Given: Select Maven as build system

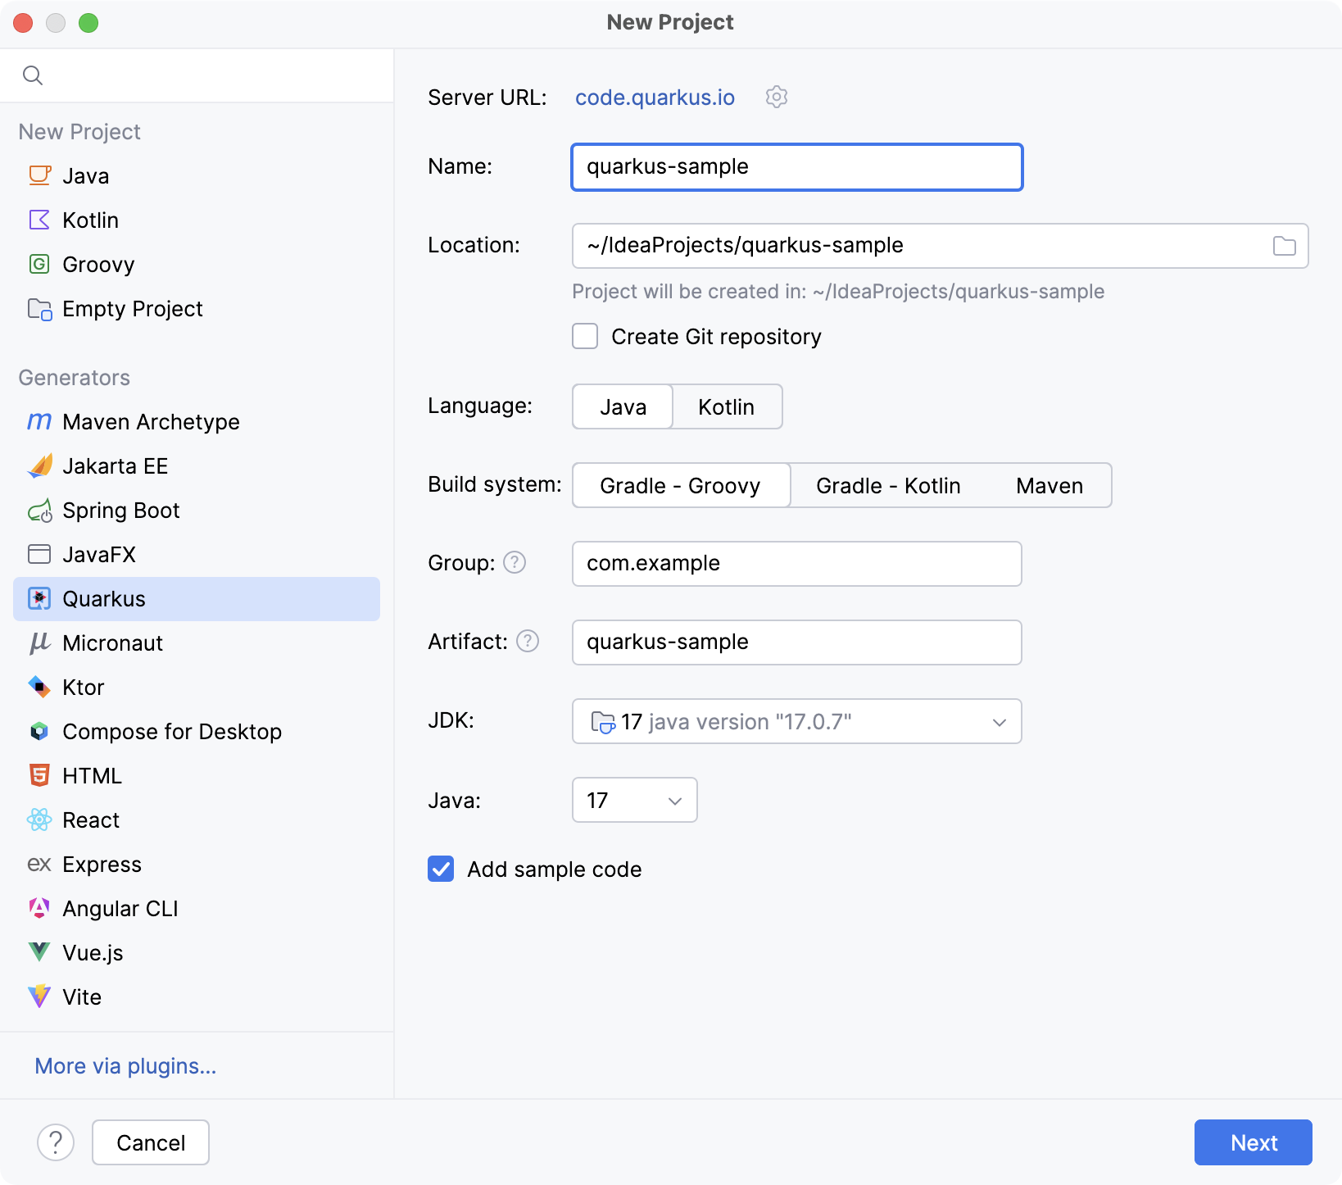Looking at the screenshot, I should 1049,486.
